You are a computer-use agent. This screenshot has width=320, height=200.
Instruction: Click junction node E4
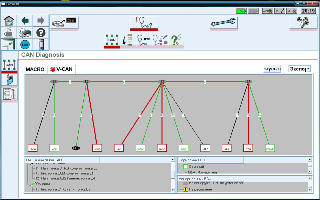point(248,81)
